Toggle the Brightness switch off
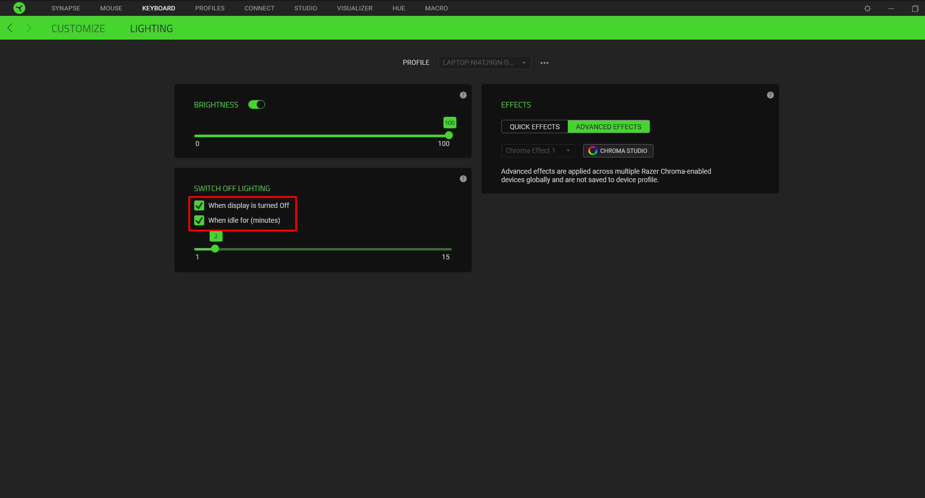925x498 pixels. [257, 104]
